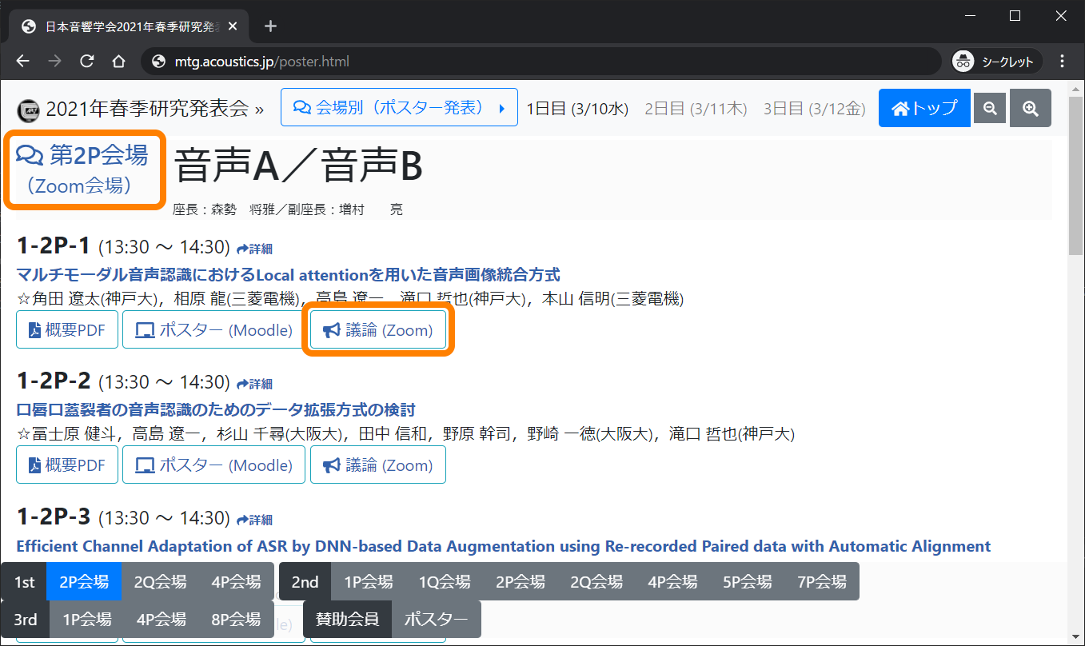Open 詳細 for presentation 1-2P-2

click(255, 384)
